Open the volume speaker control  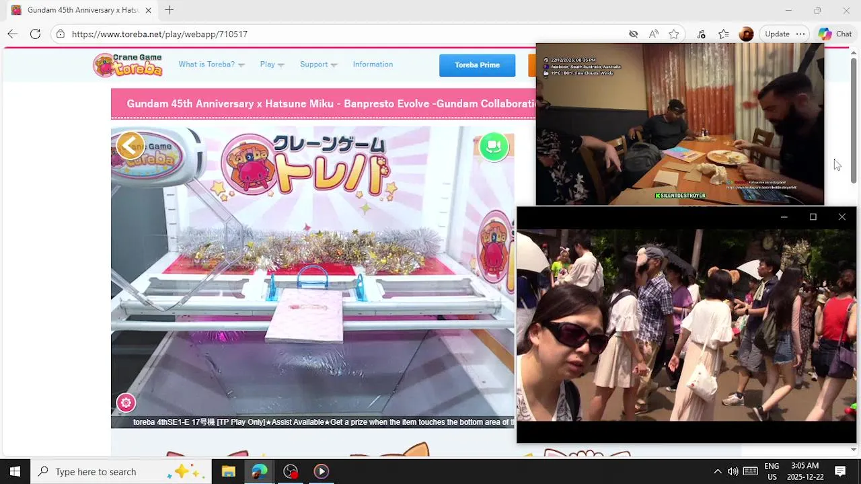tap(733, 471)
